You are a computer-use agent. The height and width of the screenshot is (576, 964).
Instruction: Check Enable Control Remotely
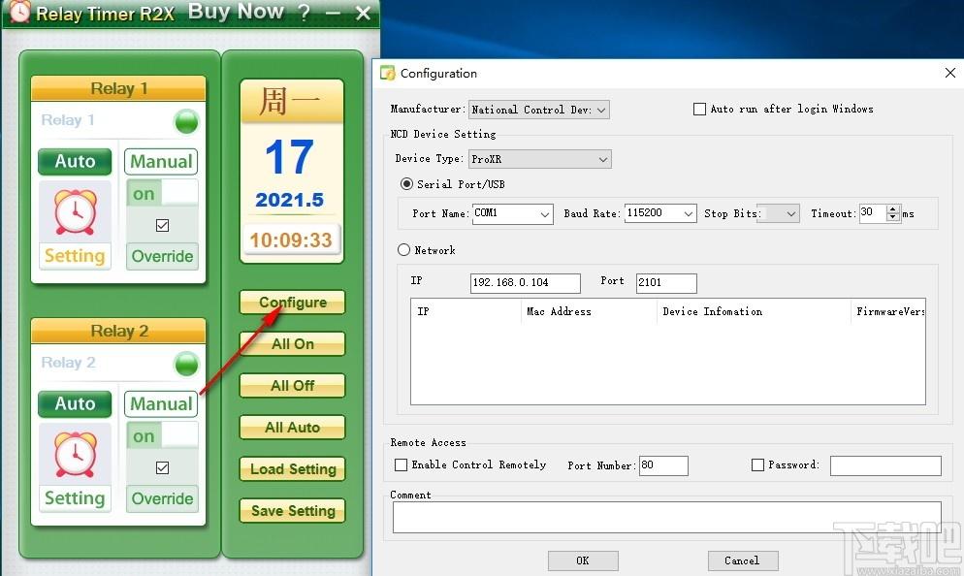pos(401,464)
